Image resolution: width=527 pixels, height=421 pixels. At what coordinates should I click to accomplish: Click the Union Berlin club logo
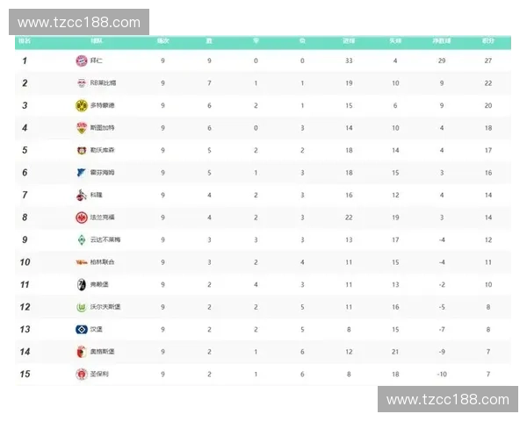[82, 262]
